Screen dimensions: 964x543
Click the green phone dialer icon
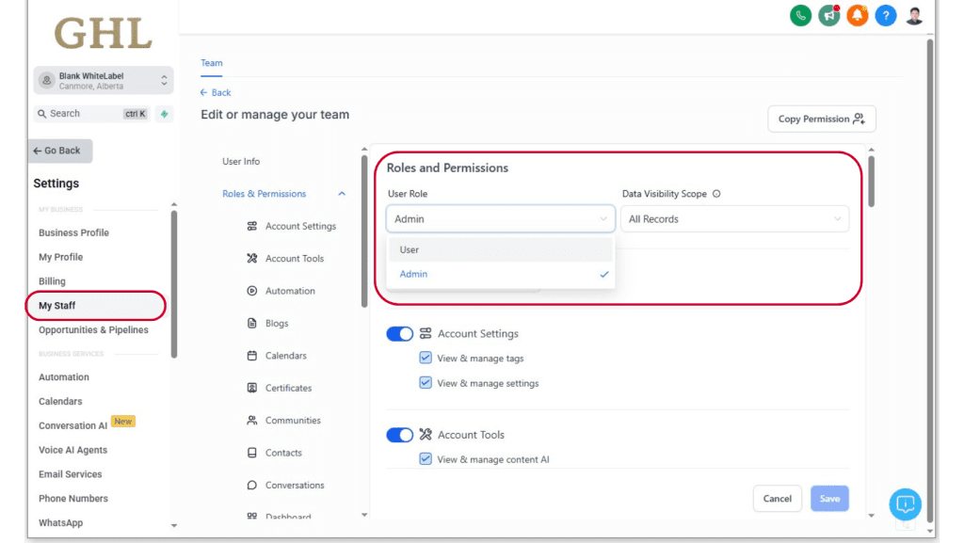[x=800, y=15]
